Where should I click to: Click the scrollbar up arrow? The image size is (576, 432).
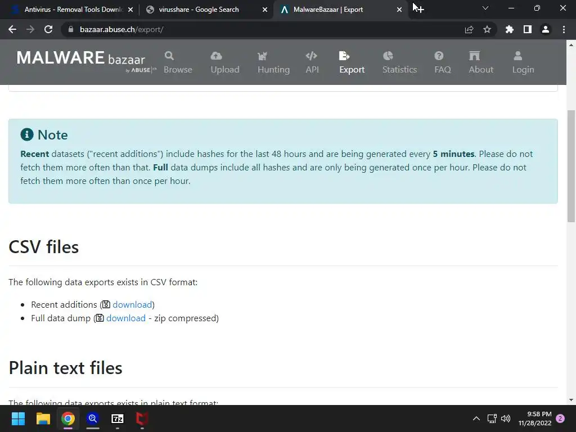tap(571, 45)
